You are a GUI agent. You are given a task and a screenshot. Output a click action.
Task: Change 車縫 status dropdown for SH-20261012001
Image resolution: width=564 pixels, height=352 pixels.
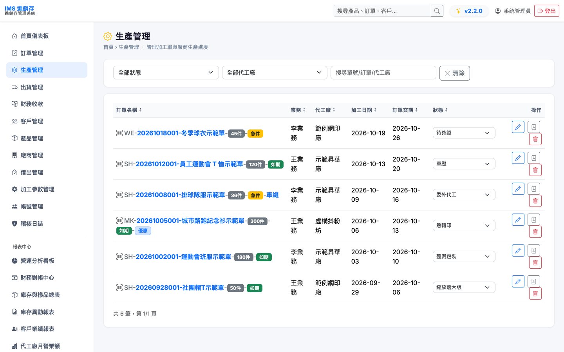464,164
